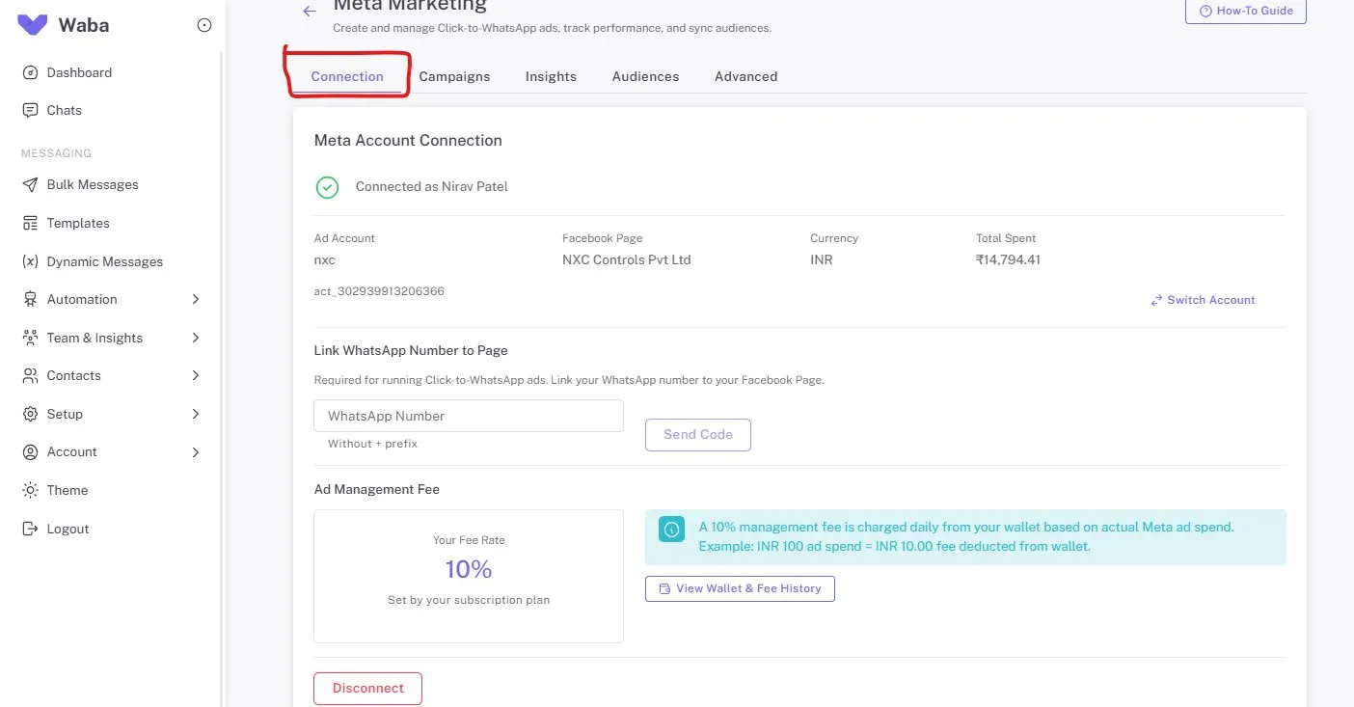This screenshot has height=707, width=1354.
Task: Click the wallet icon in View Wallet button
Action: [664, 588]
